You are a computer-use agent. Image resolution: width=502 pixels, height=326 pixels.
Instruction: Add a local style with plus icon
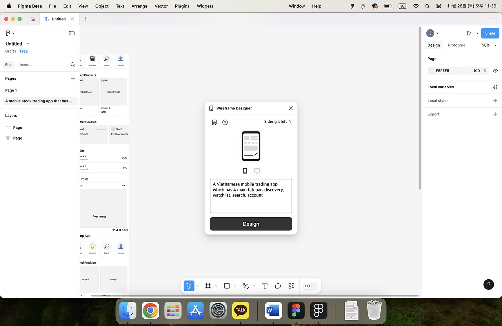tap(495, 101)
